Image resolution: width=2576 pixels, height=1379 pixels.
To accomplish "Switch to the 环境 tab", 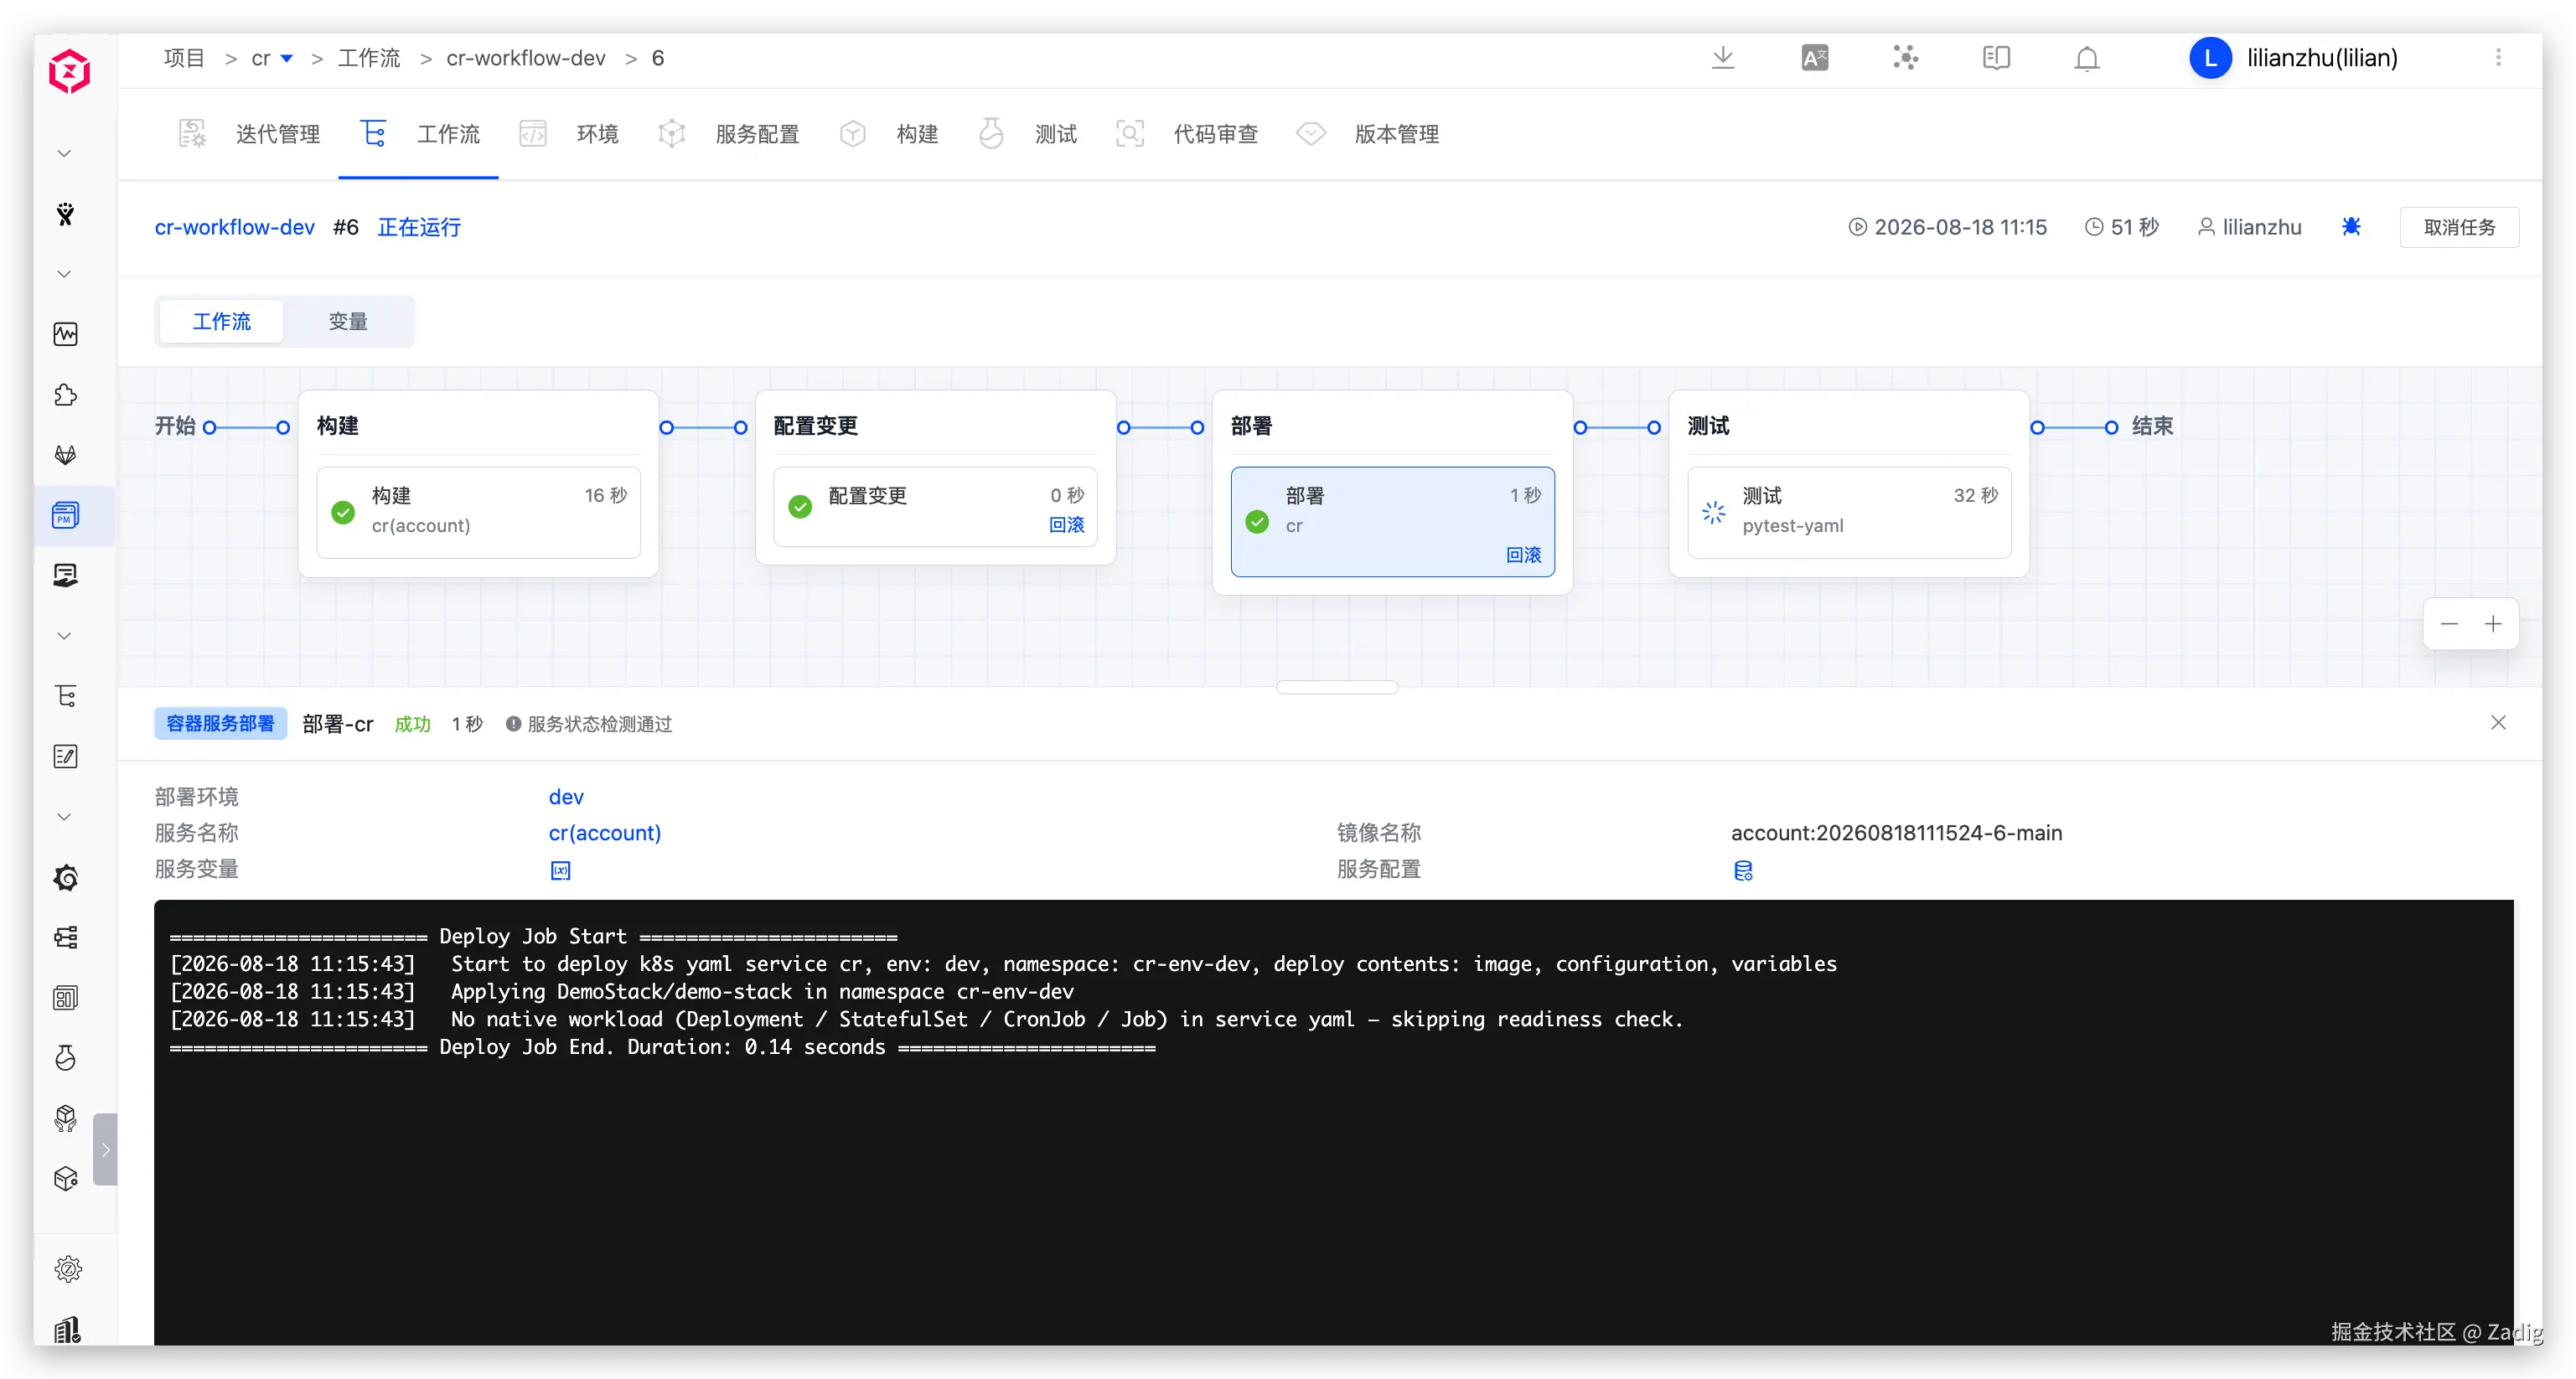I will point(568,134).
